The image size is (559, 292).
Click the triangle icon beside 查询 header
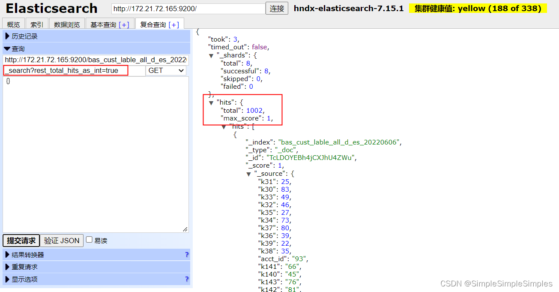7,48
